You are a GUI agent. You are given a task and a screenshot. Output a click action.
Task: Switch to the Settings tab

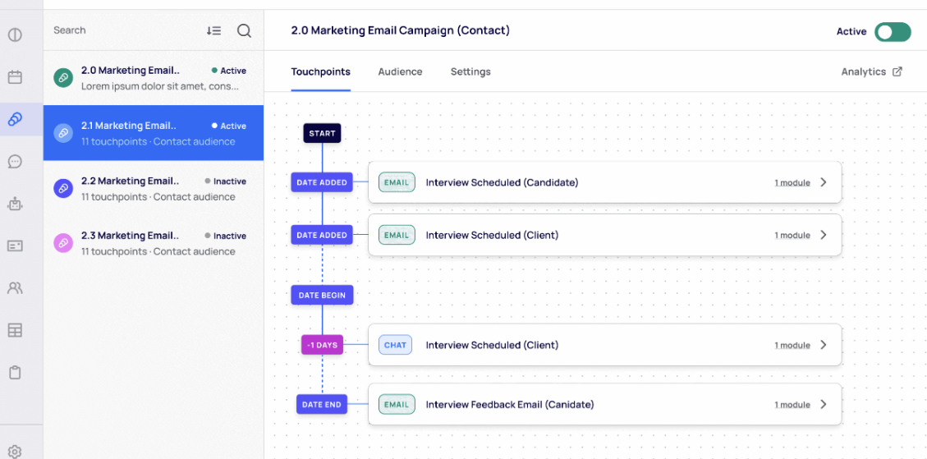tap(470, 71)
